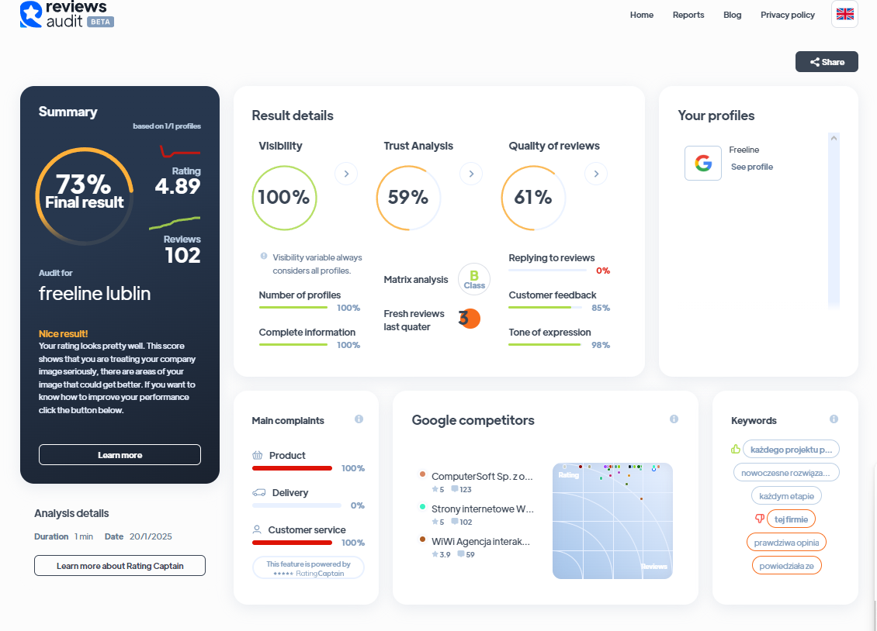Select the 'tej firmie' keyword

pos(791,519)
